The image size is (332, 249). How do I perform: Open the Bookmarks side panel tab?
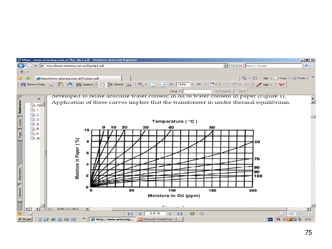click(20, 107)
